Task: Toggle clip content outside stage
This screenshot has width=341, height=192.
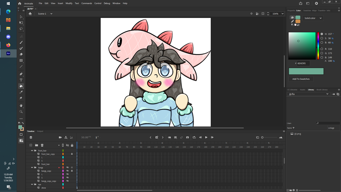Action: point(263,14)
